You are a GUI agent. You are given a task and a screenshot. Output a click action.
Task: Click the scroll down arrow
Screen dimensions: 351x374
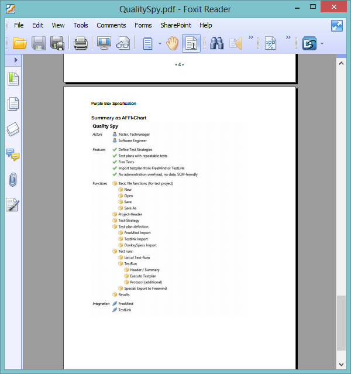(341, 365)
